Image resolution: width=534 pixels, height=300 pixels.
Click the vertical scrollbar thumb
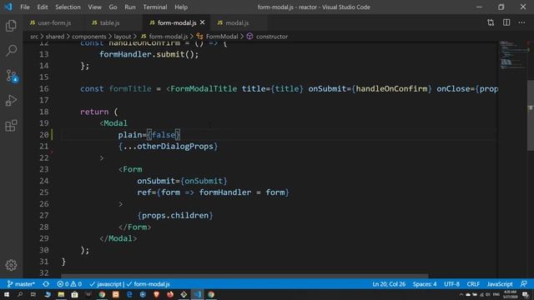pyautogui.click(x=531, y=115)
